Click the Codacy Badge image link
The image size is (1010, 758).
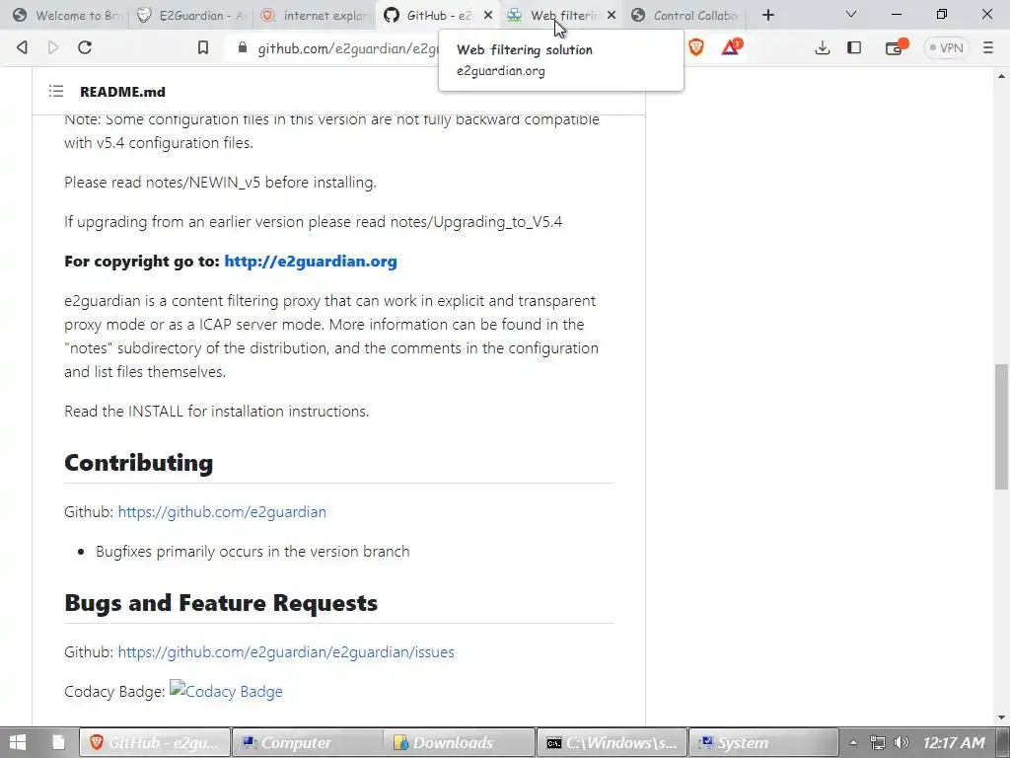[x=226, y=691]
